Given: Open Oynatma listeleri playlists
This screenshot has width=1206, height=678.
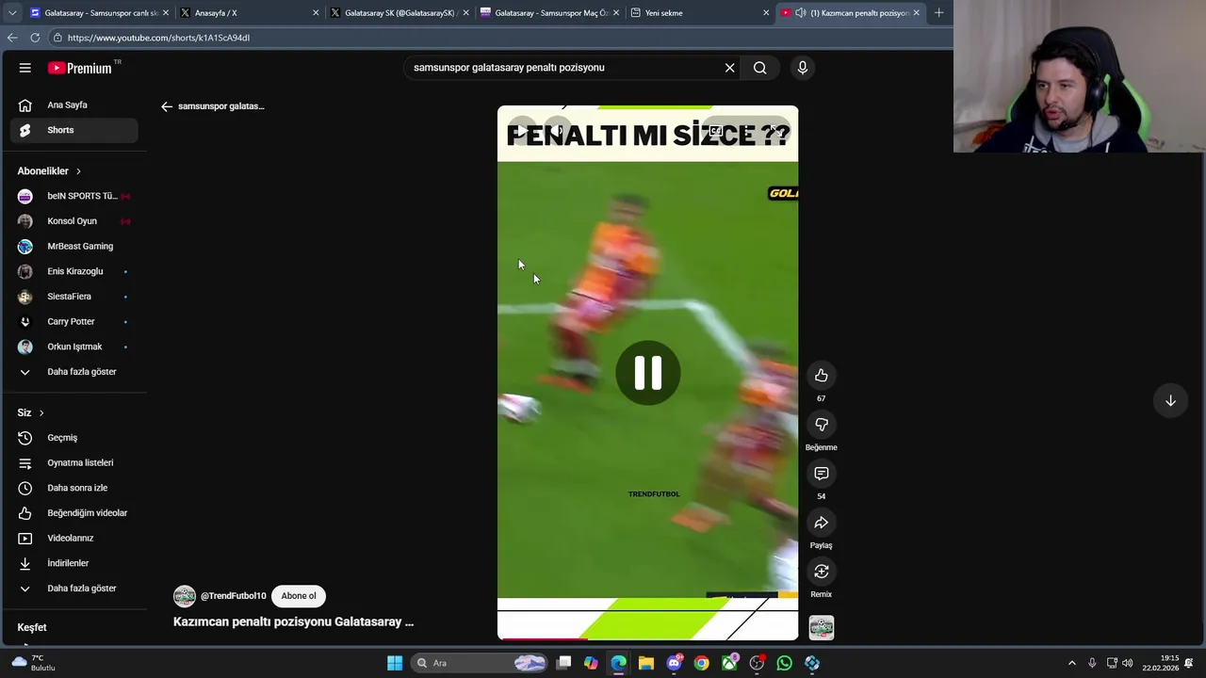Looking at the screenshot, I should tap(73, 463).
